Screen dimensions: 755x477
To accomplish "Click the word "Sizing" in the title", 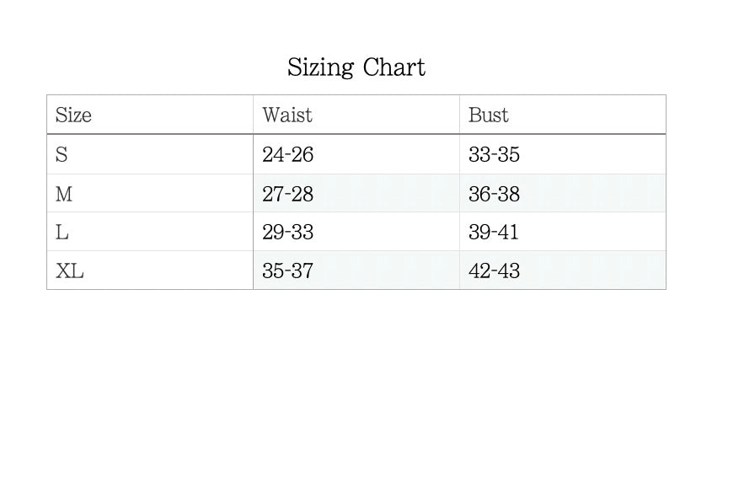I will click(x=319, y=67).
